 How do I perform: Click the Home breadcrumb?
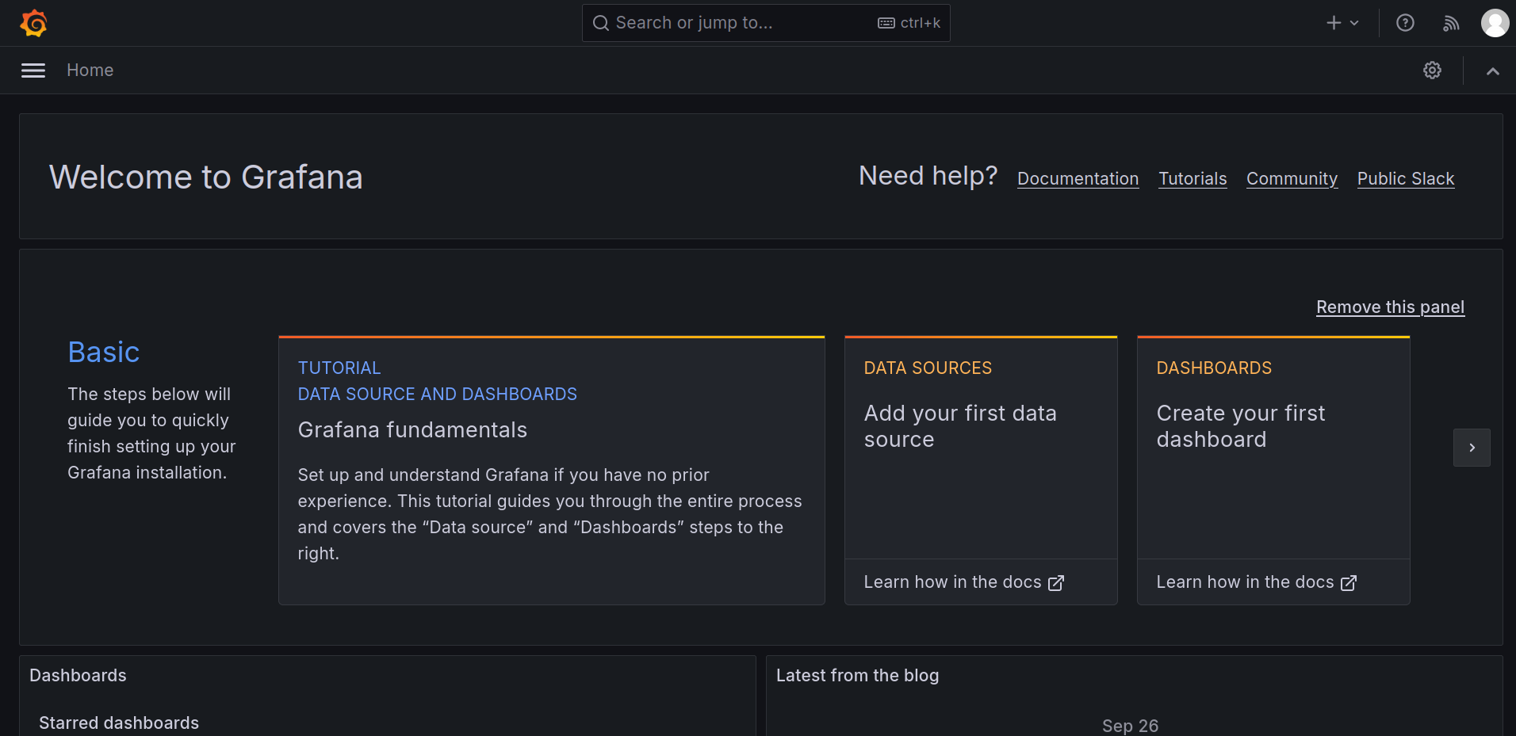tap(90, 71)
